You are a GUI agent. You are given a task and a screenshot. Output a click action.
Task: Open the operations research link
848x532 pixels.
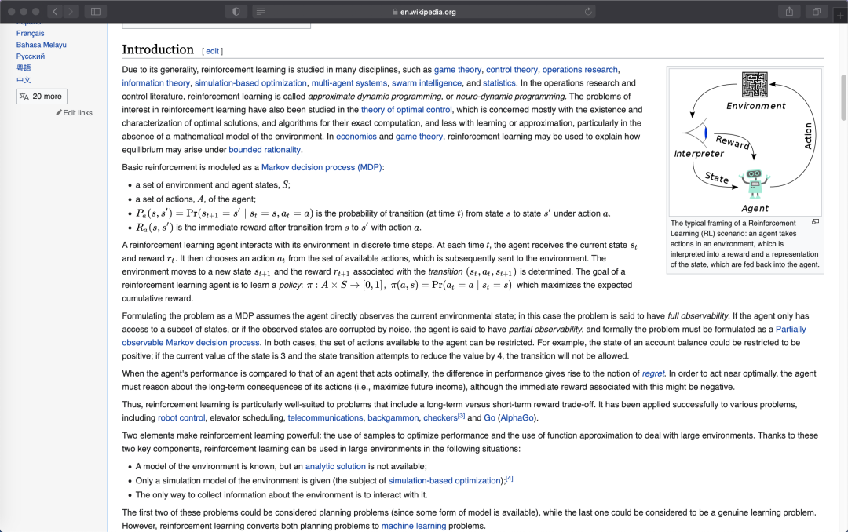click(579, 70)
